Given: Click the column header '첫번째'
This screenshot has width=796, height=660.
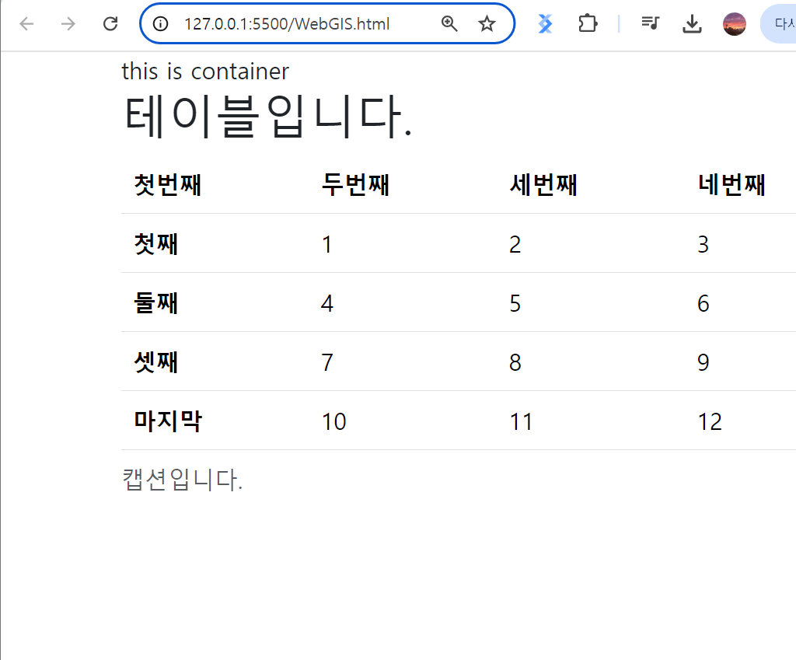Looking at the screenshot, I should click(168, 184).
